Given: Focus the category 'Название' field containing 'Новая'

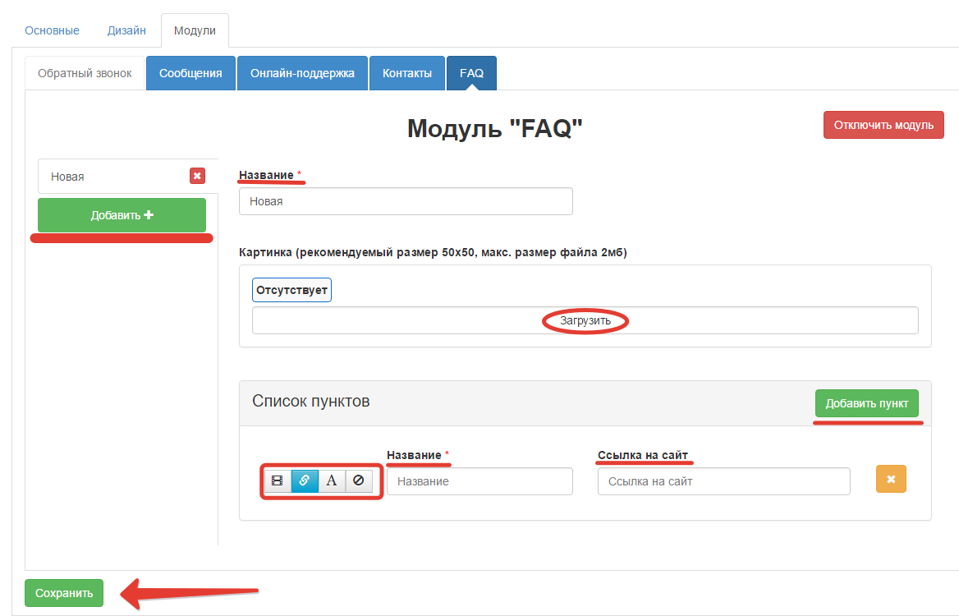Looking at the screenshot, I should 406,201.
